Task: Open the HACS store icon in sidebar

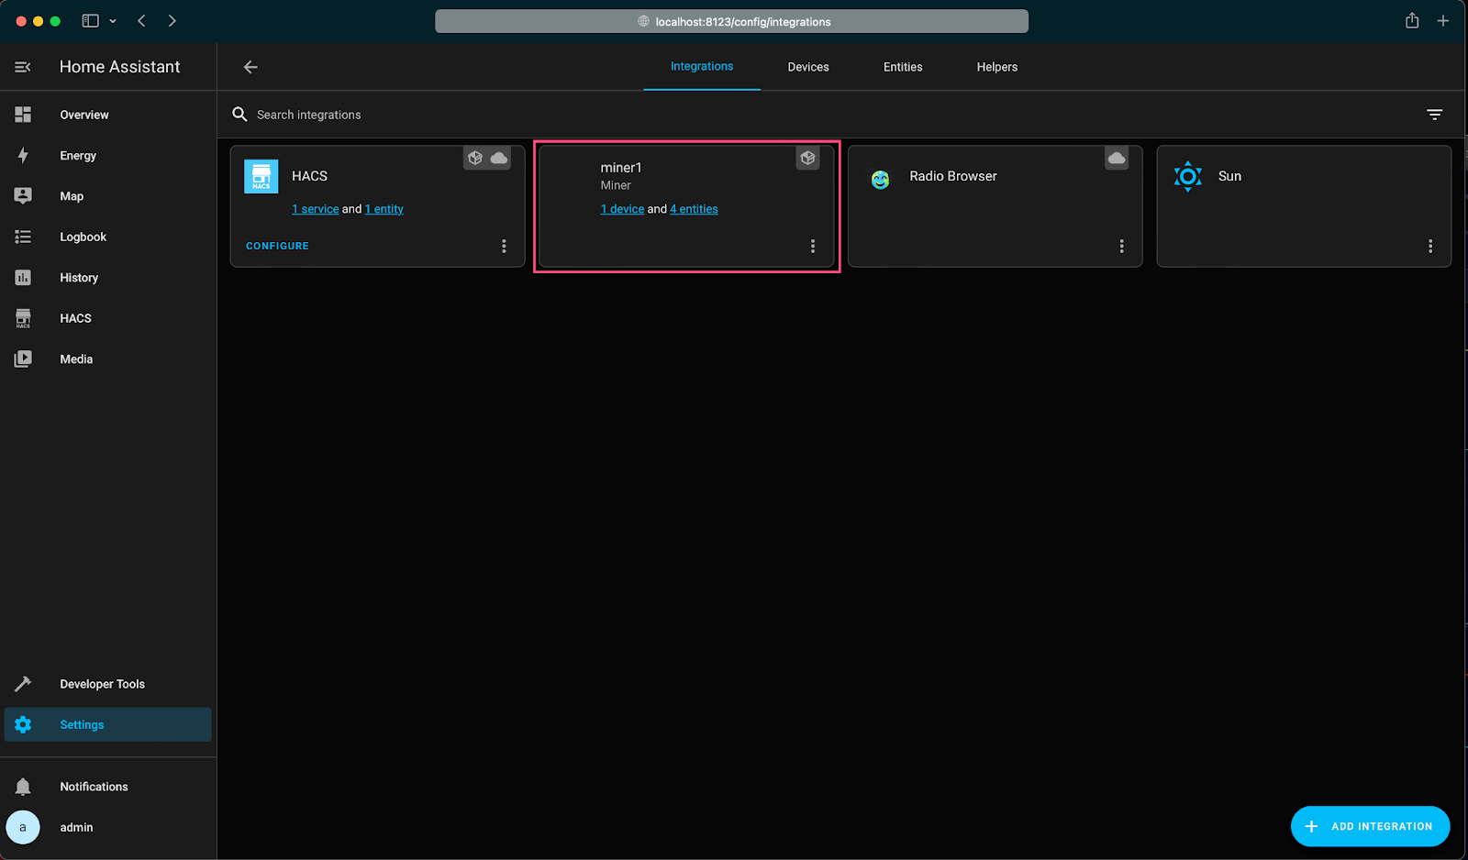Action: [23, 318]
